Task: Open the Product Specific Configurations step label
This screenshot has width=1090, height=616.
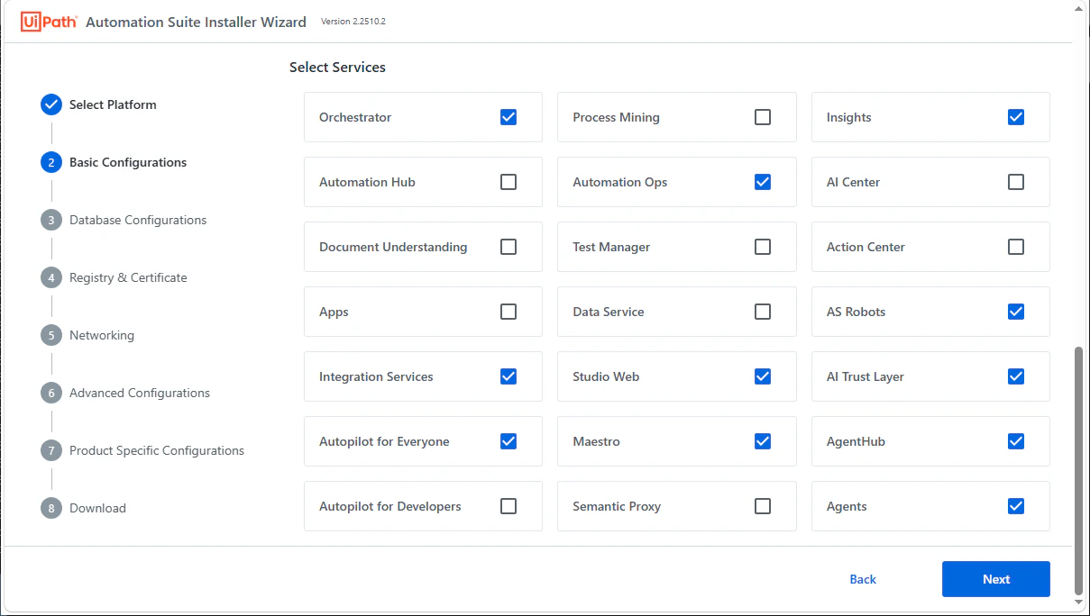Action: tap(157, 450)
